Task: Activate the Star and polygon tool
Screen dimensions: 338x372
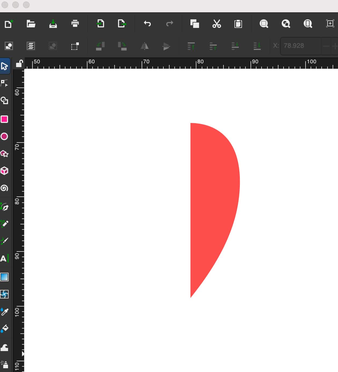Action: [4, 154]
